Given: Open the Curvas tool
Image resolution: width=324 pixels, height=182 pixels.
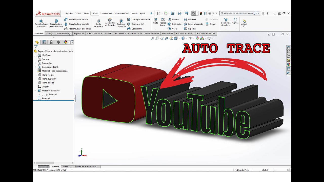Looking at the screenshot, I should point(235,21).
